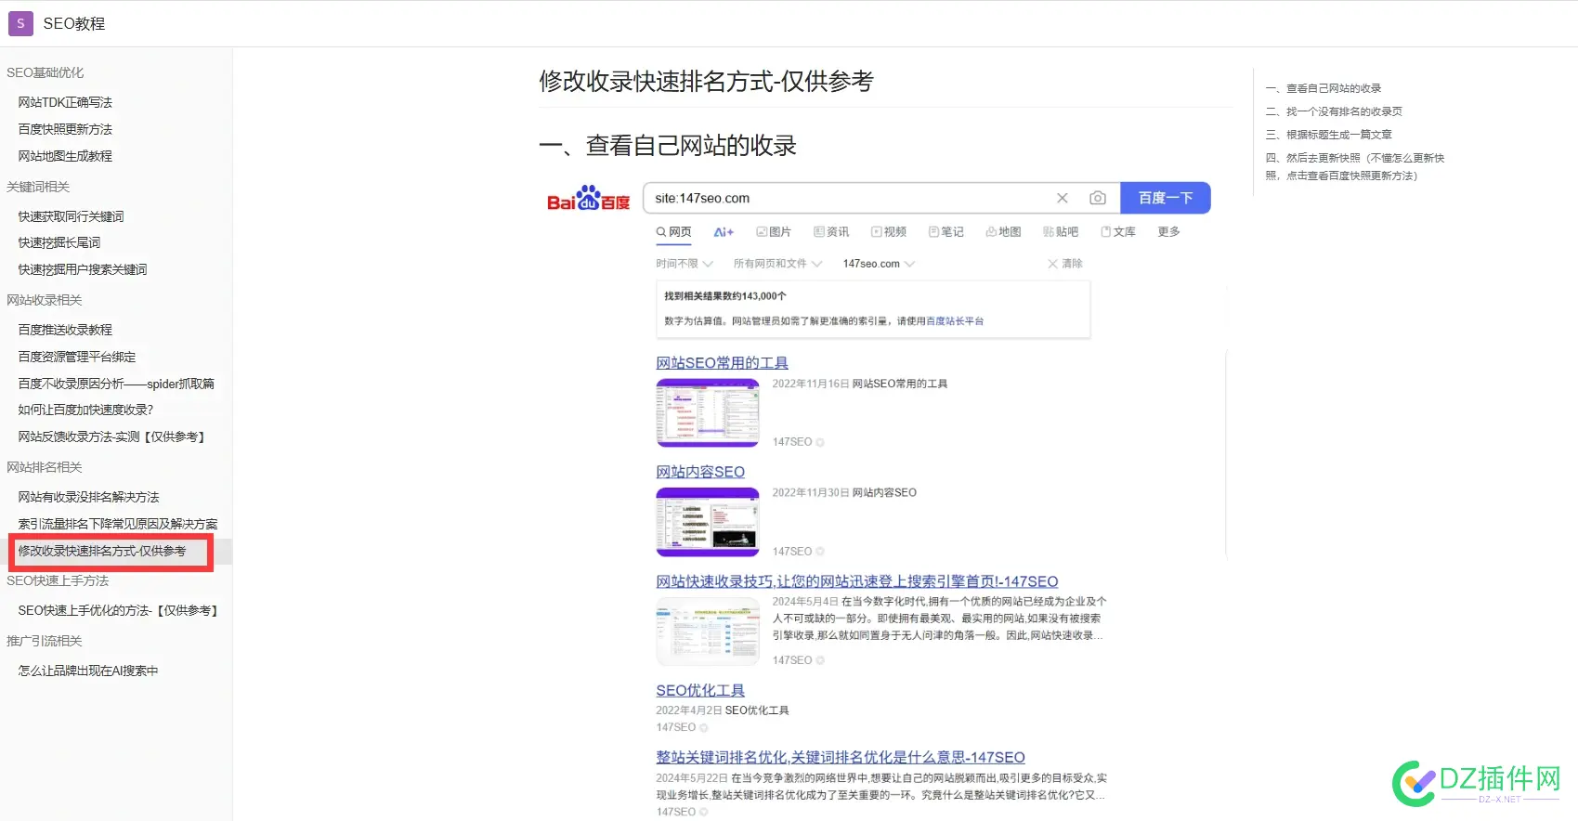The height and width of the screenshot is (821, 1578).
Task: Select the 文库 tab
Action: click(x=1118, y=232)
